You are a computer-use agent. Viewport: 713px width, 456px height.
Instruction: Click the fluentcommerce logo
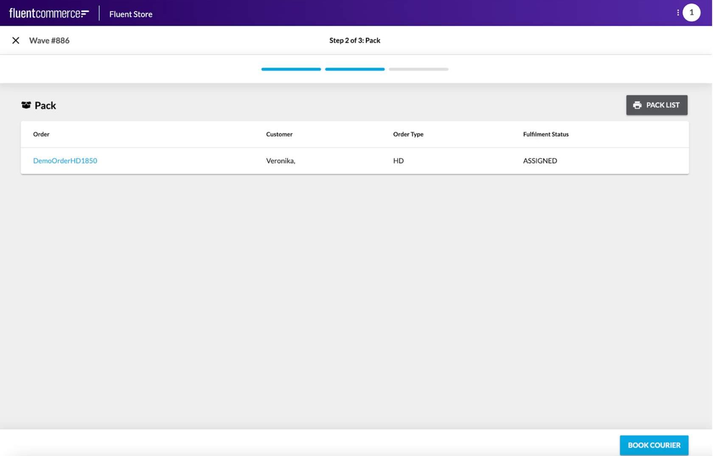click(x=49, y=14)
